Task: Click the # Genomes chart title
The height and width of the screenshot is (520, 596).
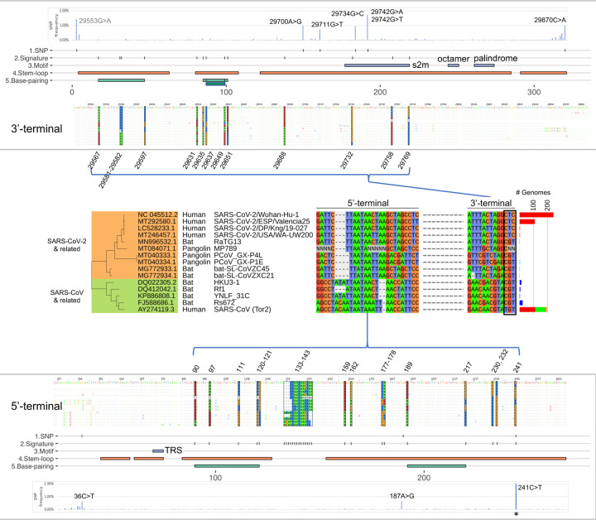Action: tap(533, 193)
